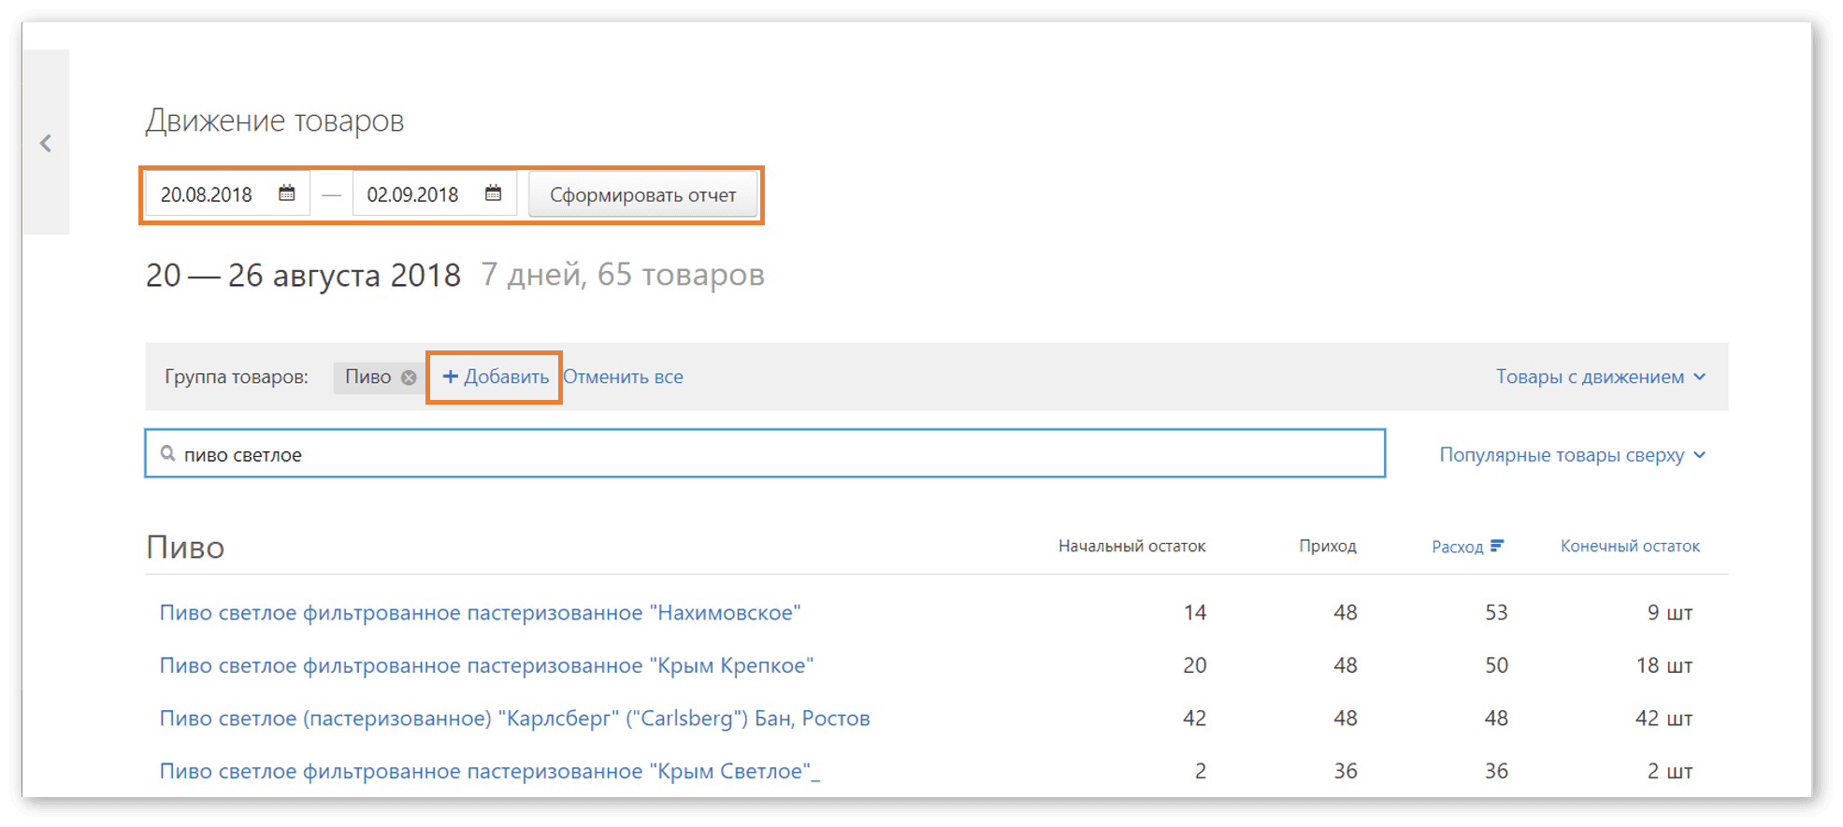Remove the Пиво group filter tag
Image resolution: width=1843 pixels, height=827 pixels.
click(409, 378)
